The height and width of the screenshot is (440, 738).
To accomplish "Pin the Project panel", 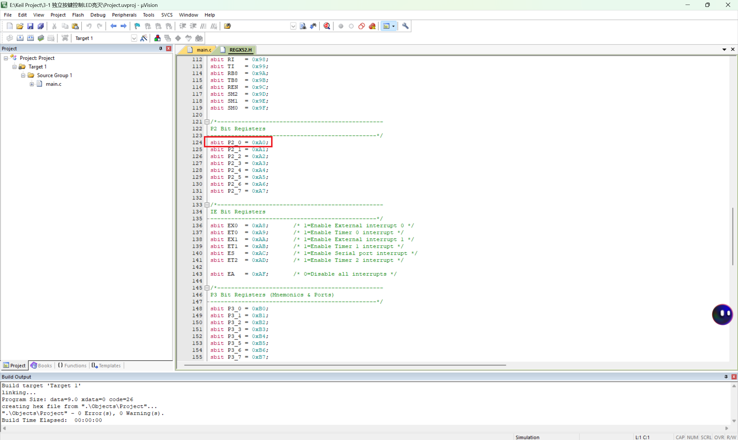I will click(x=161, y=48).
